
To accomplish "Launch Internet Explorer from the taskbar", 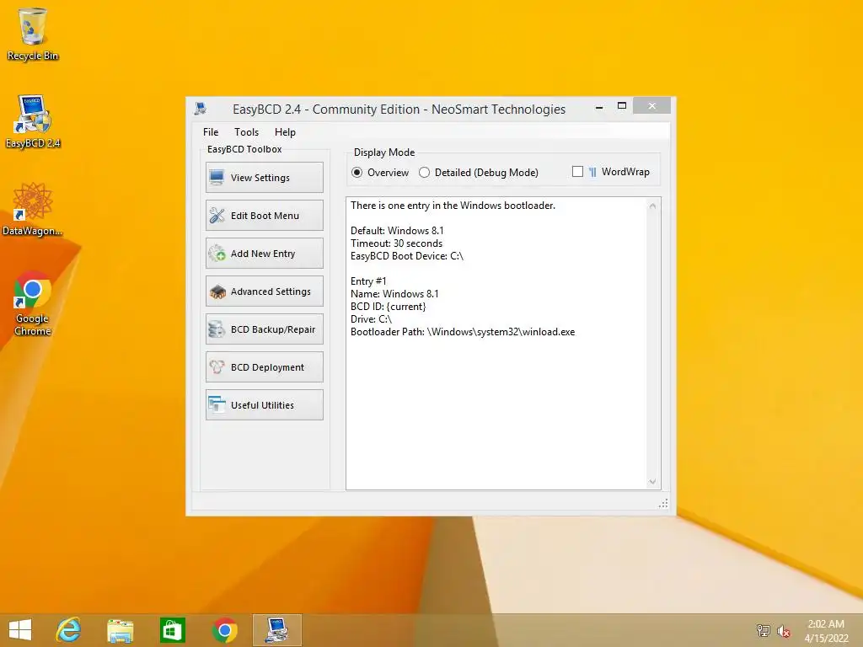I will tap(68, 630).
